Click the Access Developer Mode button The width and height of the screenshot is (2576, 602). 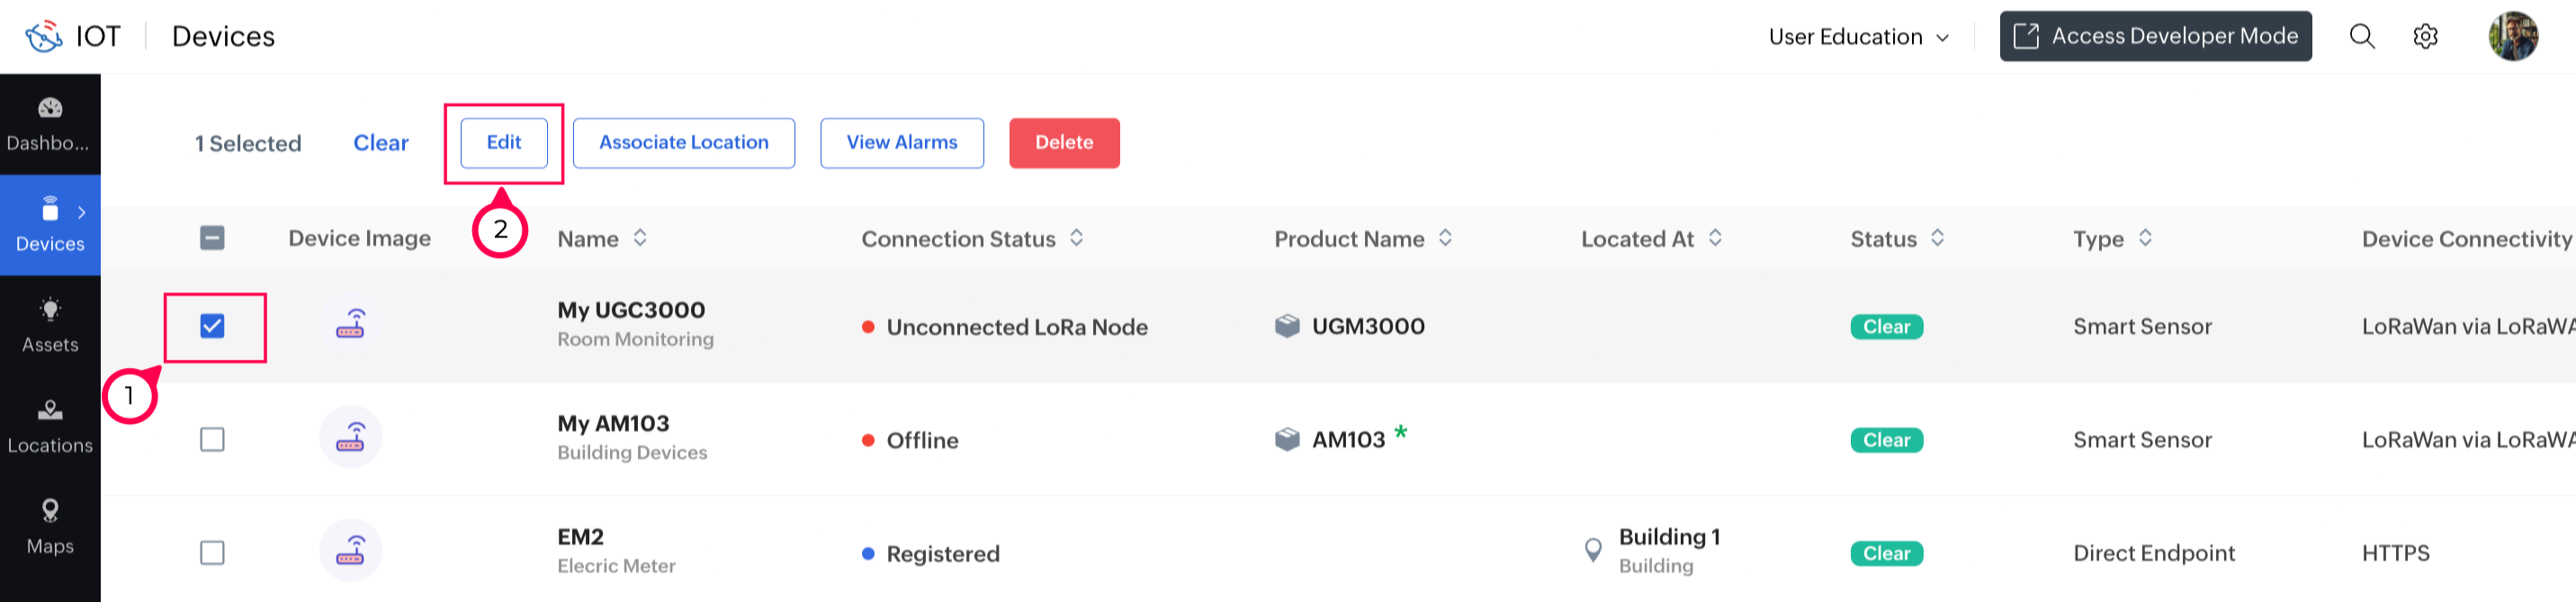pos(2155,37)
